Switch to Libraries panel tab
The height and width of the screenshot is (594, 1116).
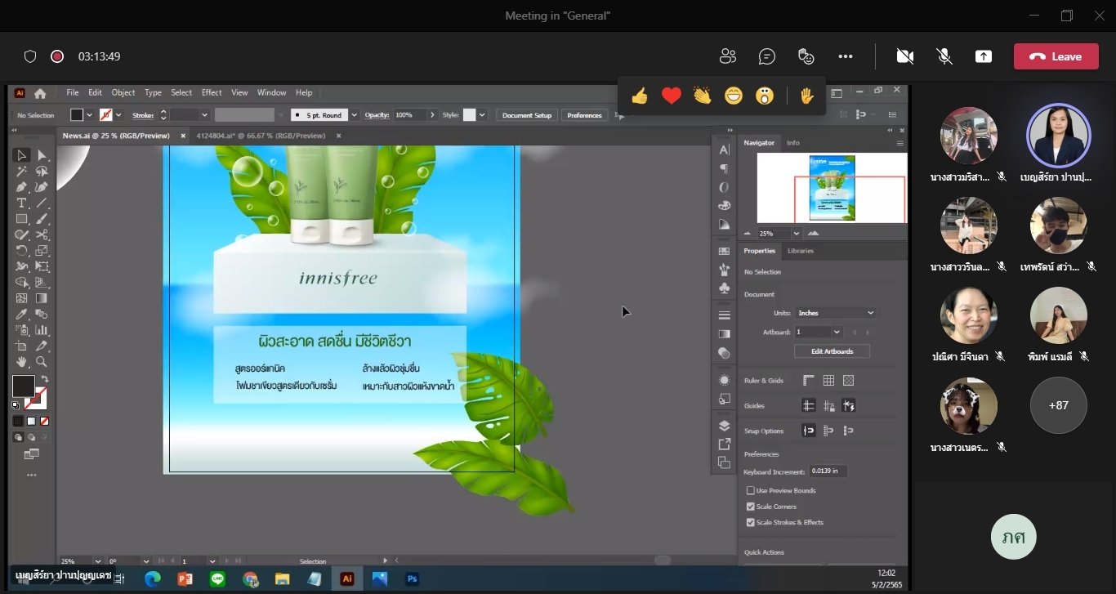[801, 251]
